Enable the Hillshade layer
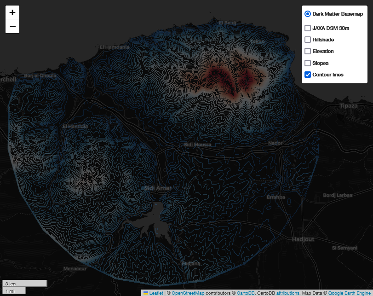 307,40
